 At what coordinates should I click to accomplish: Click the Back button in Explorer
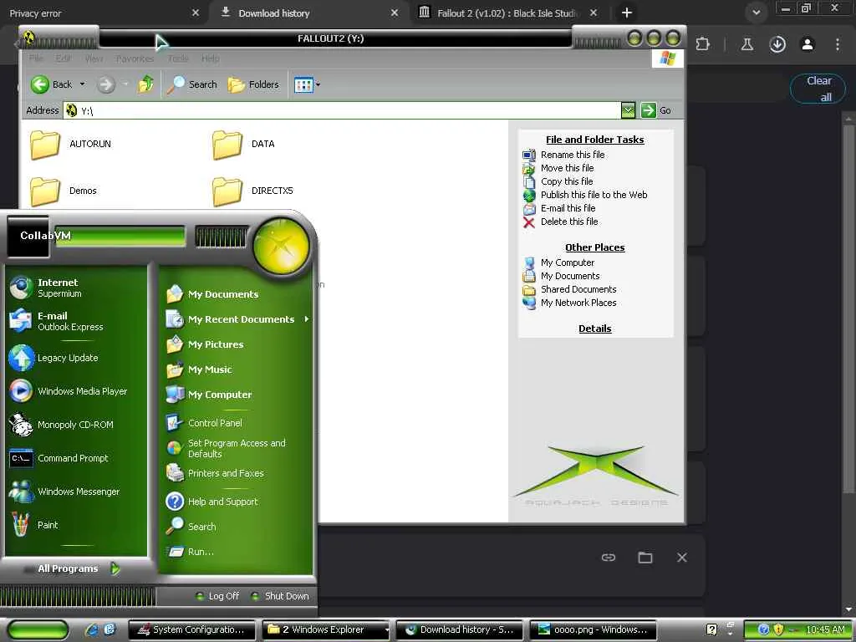point(51,84)
